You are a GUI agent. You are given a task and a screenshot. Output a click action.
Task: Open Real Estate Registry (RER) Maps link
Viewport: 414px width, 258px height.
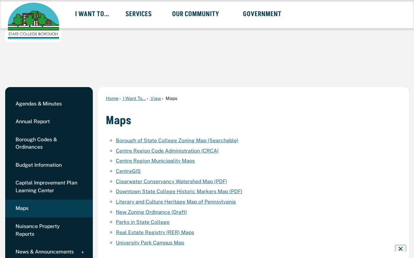155,233
